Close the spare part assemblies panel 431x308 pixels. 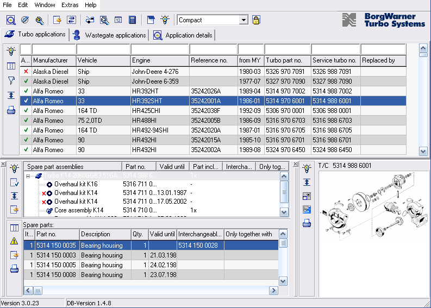[x=3, y=164]
